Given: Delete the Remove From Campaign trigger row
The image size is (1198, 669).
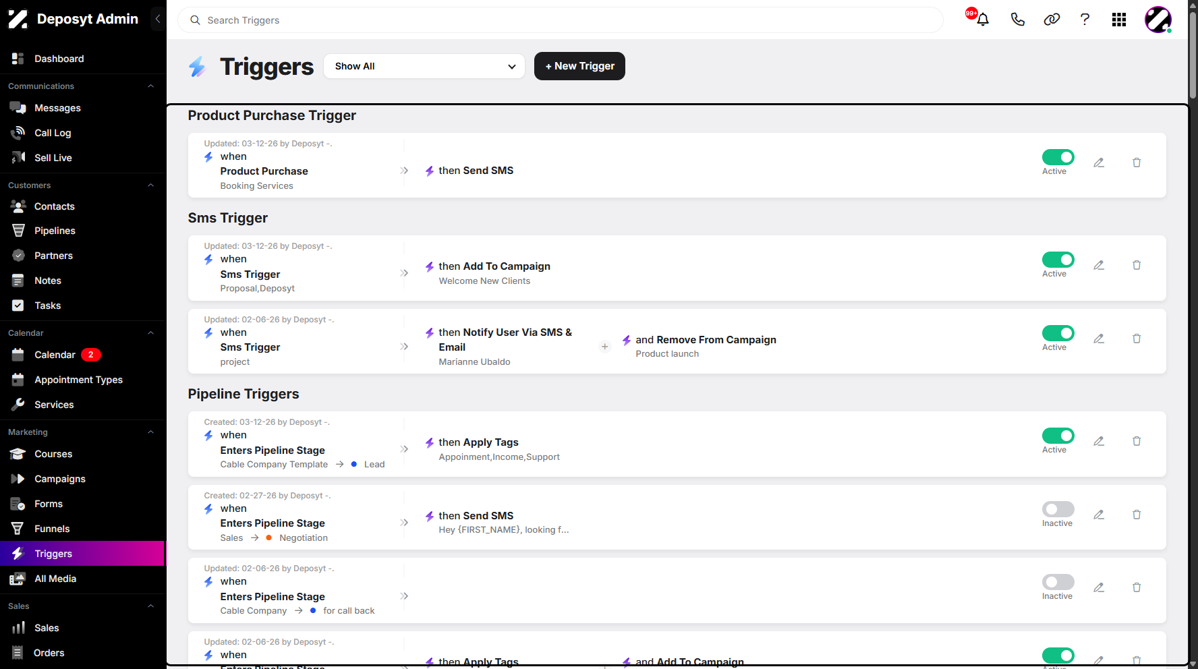Looking at the screenshot, I should coord(1137,339).
